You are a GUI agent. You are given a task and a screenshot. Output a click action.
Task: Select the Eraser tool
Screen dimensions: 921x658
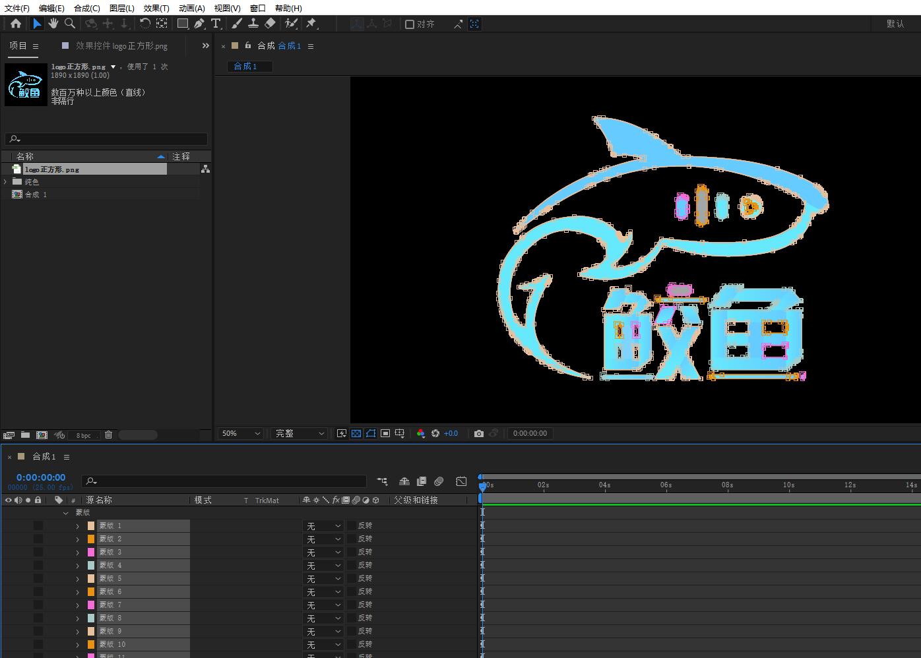pyautogui.click(x=270, y=24)
